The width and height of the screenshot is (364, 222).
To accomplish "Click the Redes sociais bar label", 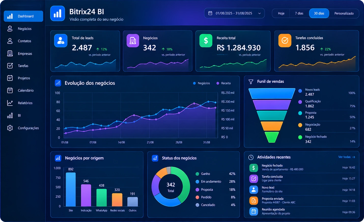I will 117,211.
